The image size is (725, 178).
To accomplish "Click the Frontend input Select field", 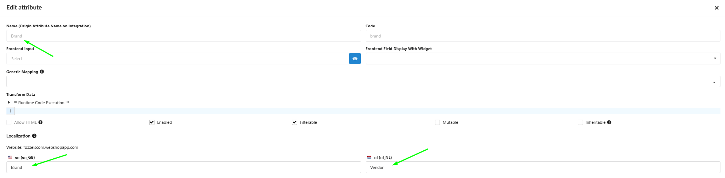I will 178,59.
